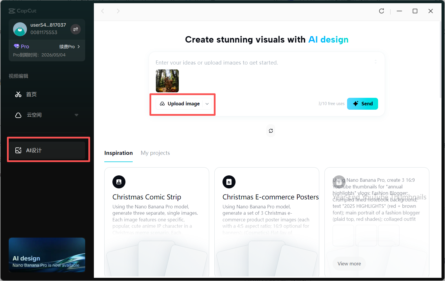Click the Christmas Comic Strip icon
The height and width of the screenshot is (281, 445).
pos(119,182)
